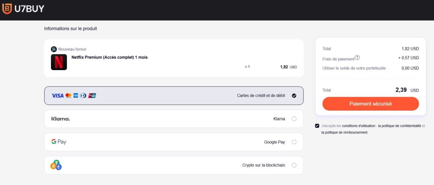Click the Google Pay logo
434x185 pixels.
[x=59, y=142]
